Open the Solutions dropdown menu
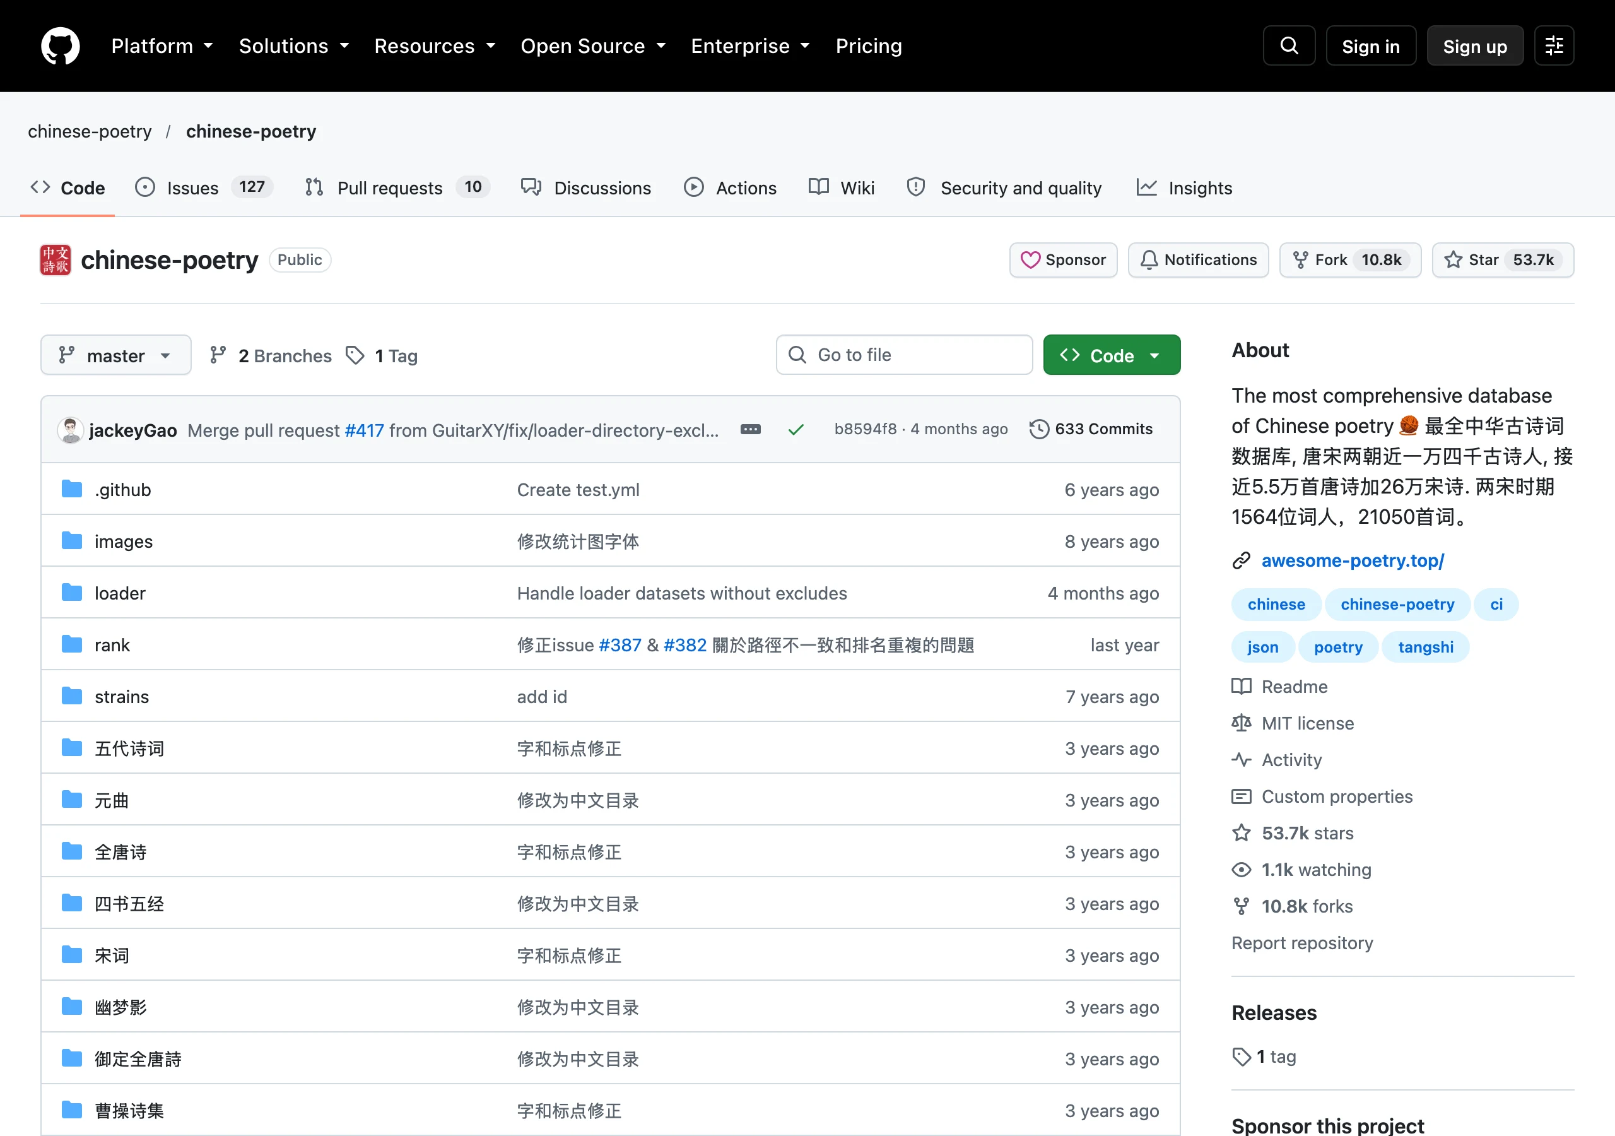 tap(294, 45)
